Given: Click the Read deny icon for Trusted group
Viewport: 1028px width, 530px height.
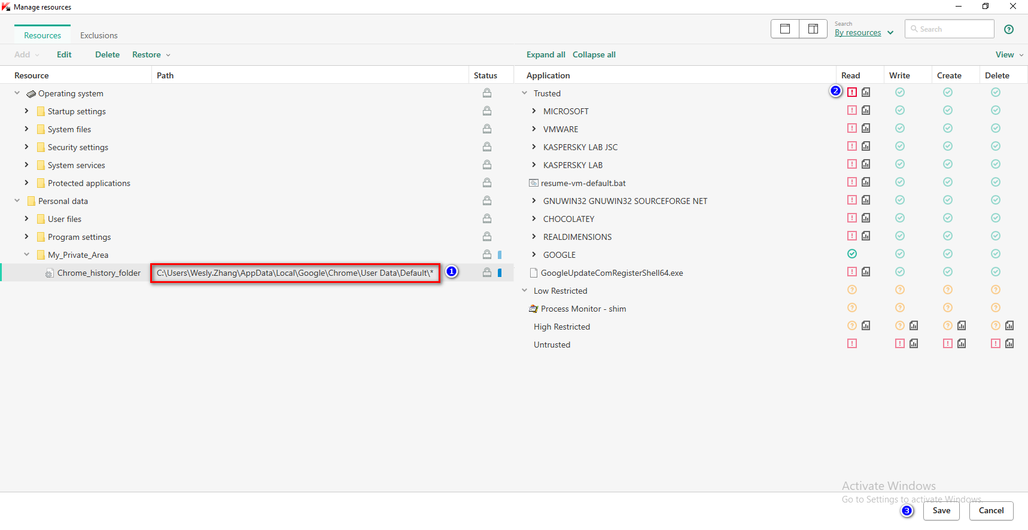Looking at the screenshot, I should coord(852,92).
